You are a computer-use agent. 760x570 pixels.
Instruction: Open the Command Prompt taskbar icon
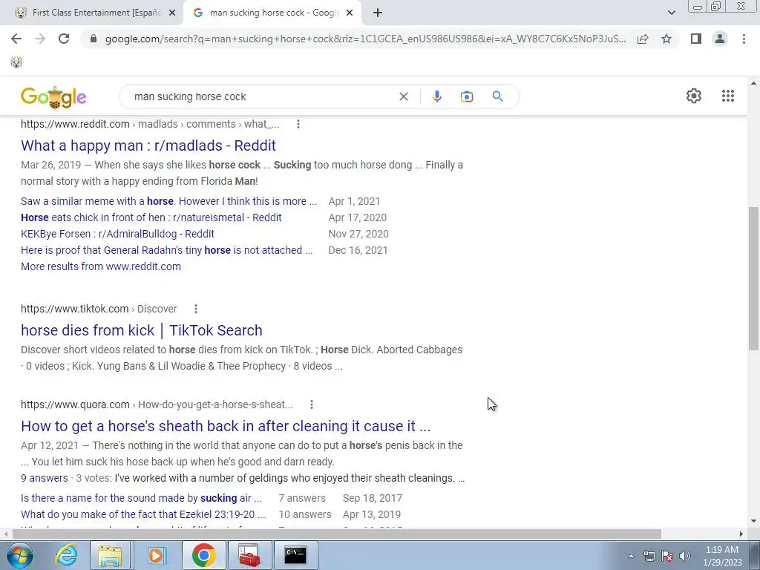coord(295,555)
